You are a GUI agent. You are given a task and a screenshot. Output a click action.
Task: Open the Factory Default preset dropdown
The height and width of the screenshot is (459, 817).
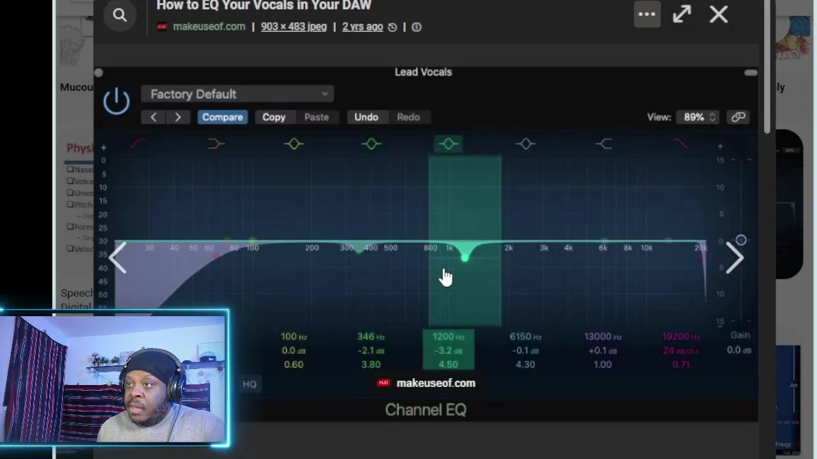pyautogui.click(x=237, y=94)
